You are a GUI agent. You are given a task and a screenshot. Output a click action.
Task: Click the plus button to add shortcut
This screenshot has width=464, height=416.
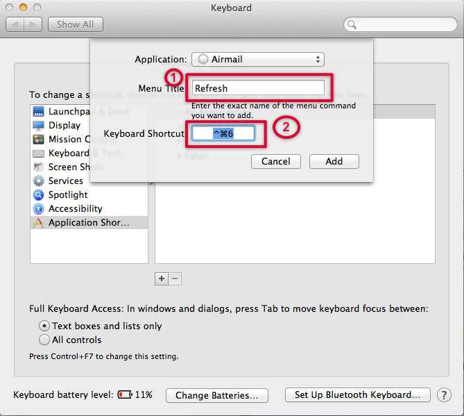(x=162, y=278)
